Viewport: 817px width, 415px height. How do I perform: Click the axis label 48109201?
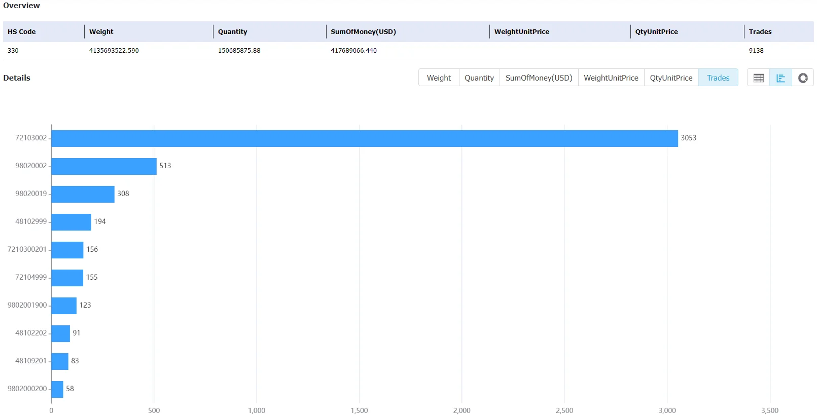coord(31,361)
